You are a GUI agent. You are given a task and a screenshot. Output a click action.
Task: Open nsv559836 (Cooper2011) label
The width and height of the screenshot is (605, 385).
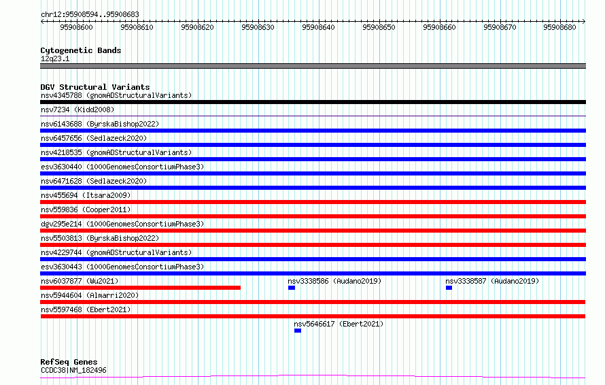coord(86,210)
